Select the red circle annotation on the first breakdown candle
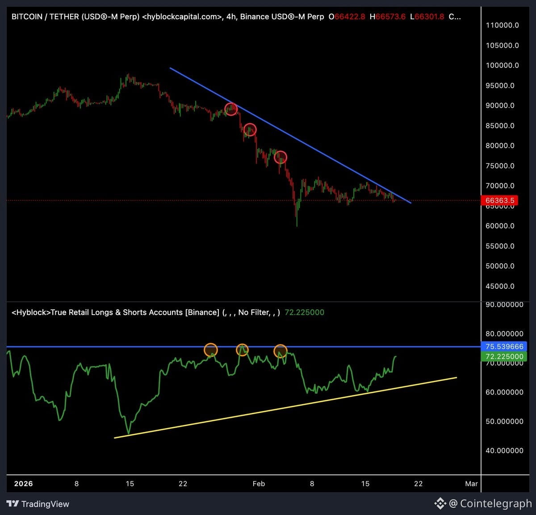 231,109
